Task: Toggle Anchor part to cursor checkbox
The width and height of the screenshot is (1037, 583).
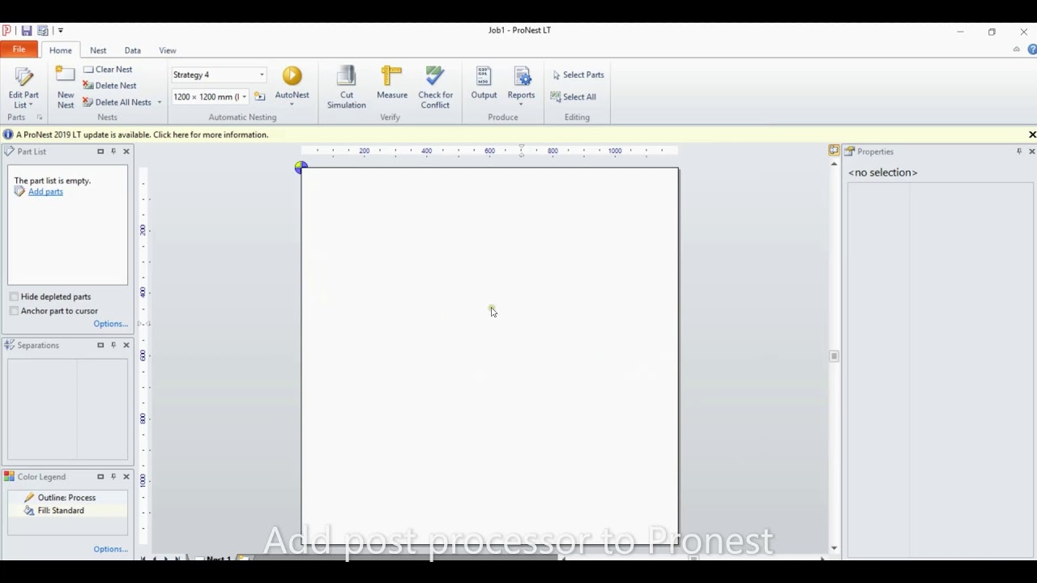Action: coord(14,311)
